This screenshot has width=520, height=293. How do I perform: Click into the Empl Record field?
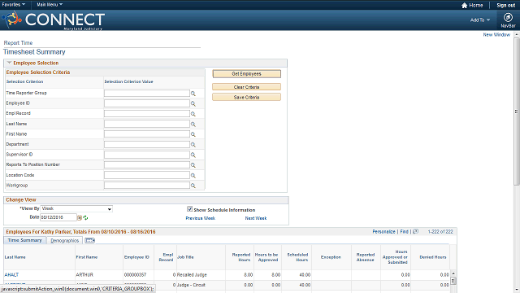pos(147,114)
